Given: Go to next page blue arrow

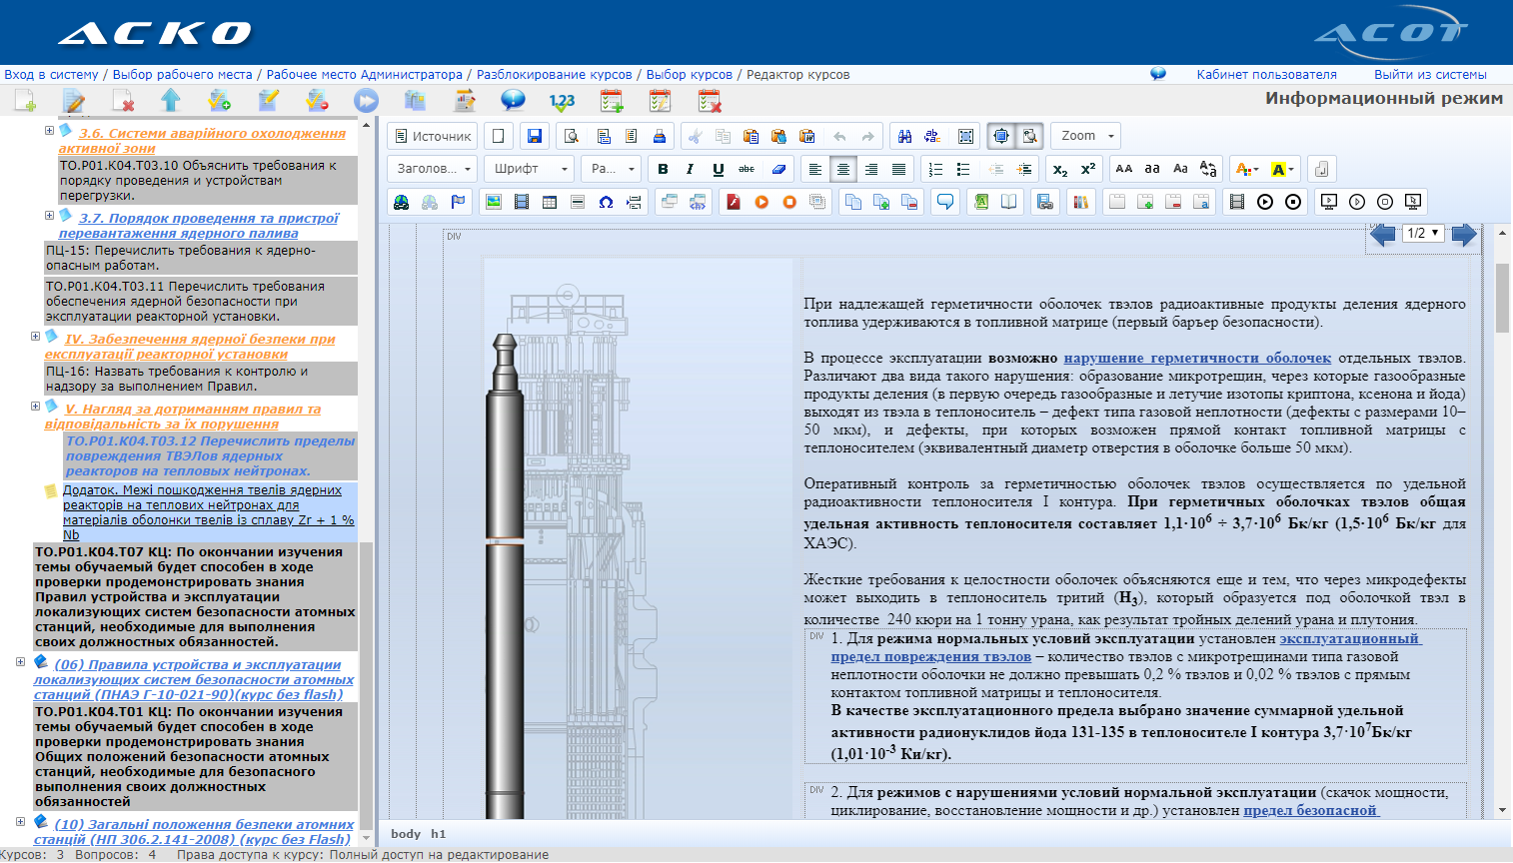Looking at the screenshot, I should coord(1464,235).
